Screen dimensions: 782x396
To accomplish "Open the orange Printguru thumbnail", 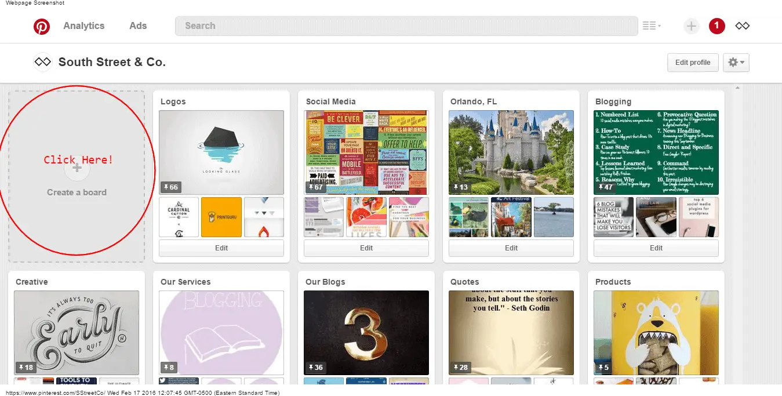I will [x=221, y=217].
